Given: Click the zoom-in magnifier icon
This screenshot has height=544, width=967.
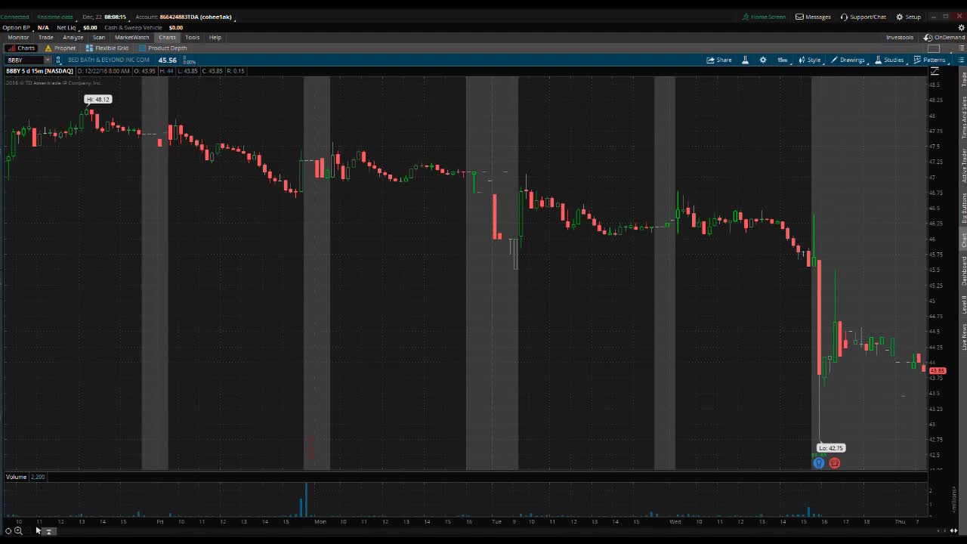Looking at the screenshot, I should pos(18,531).
